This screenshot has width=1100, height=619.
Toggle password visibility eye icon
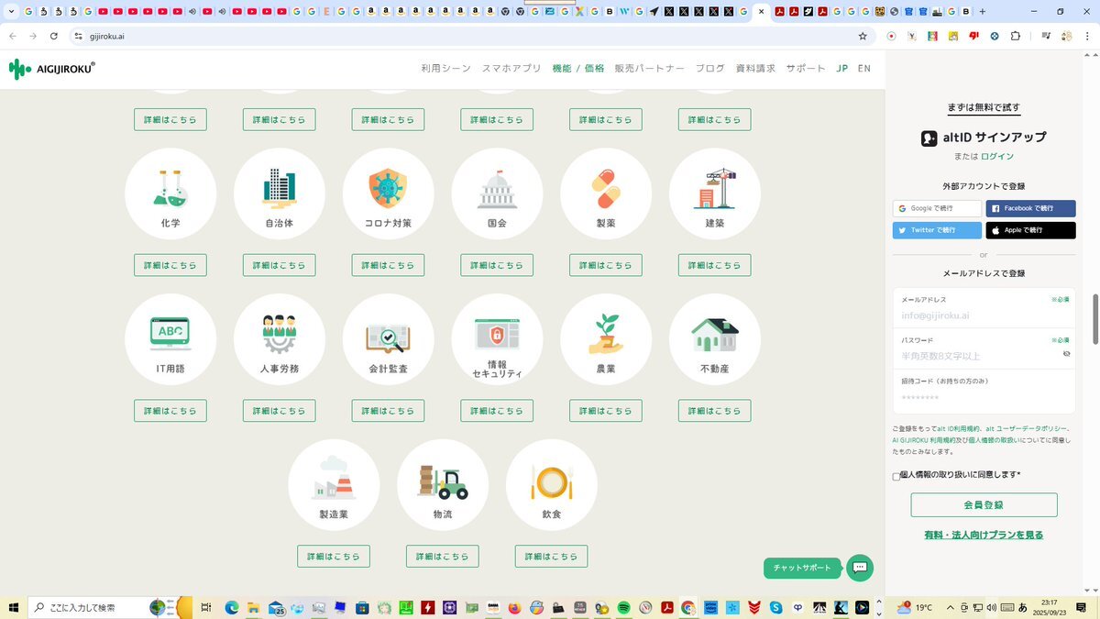(1066, 354)
